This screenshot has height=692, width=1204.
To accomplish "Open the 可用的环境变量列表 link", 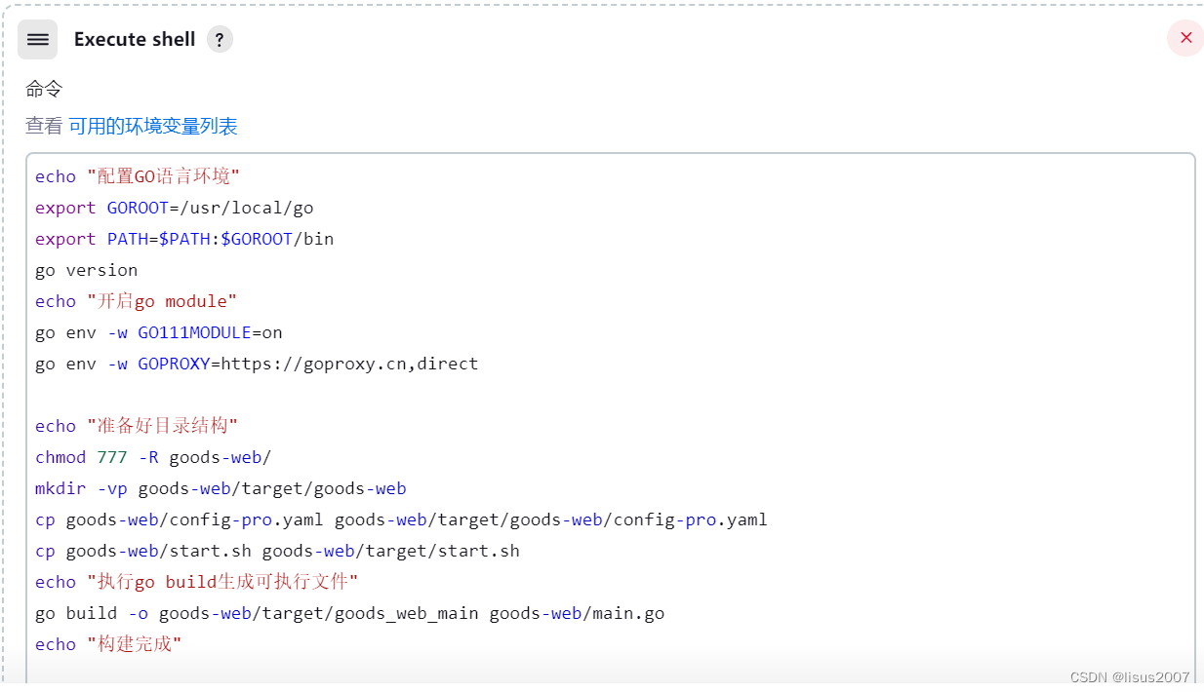I will coord(153,126).
